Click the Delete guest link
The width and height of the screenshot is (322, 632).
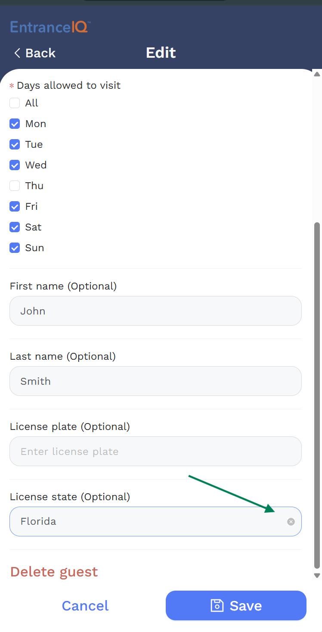(x=54, y=572)
